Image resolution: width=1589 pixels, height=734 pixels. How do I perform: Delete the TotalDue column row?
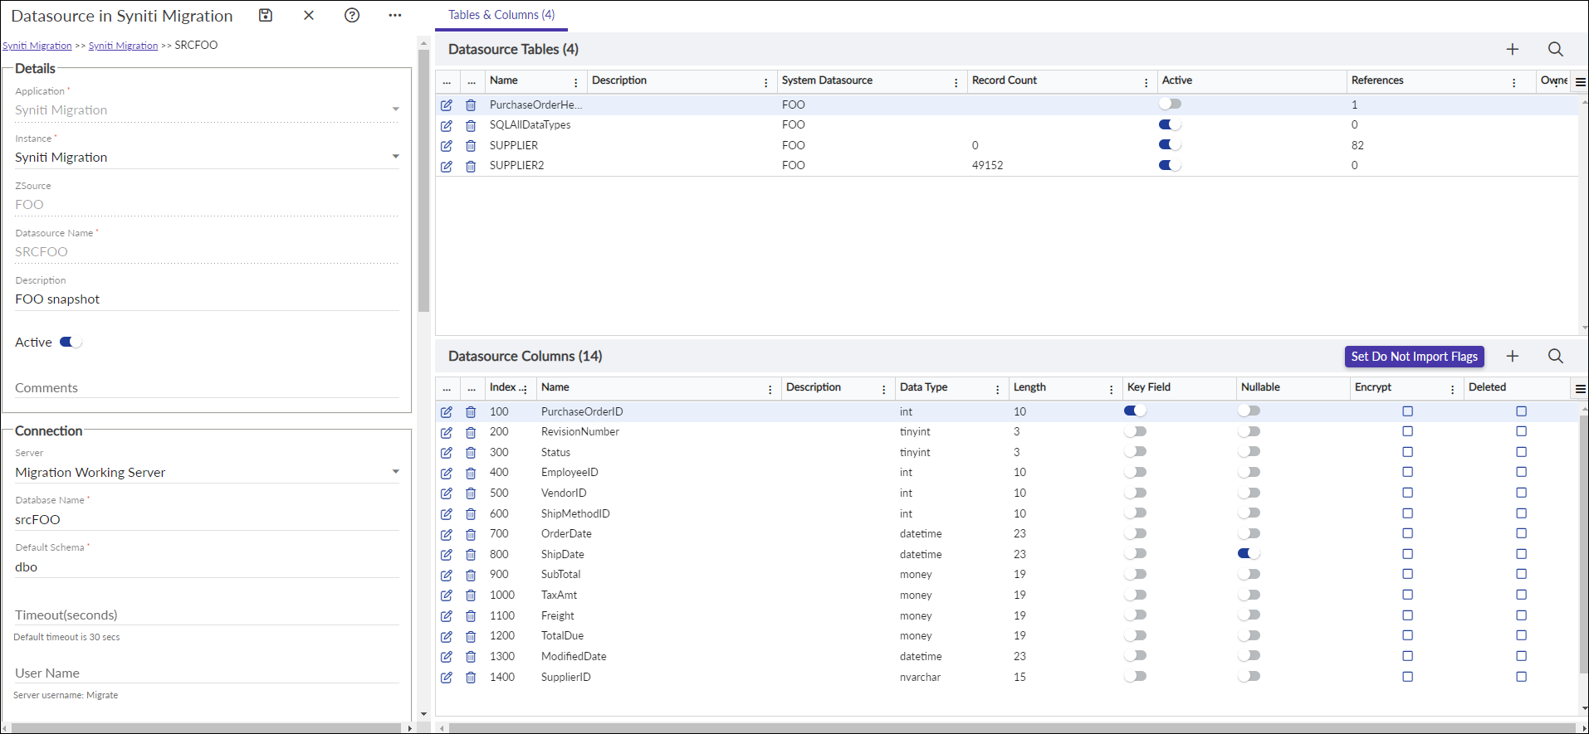coord(471,636)
